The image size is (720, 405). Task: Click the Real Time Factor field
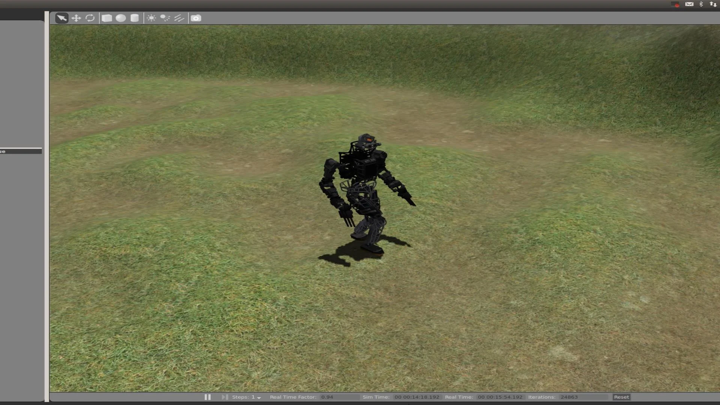point(339,397)
